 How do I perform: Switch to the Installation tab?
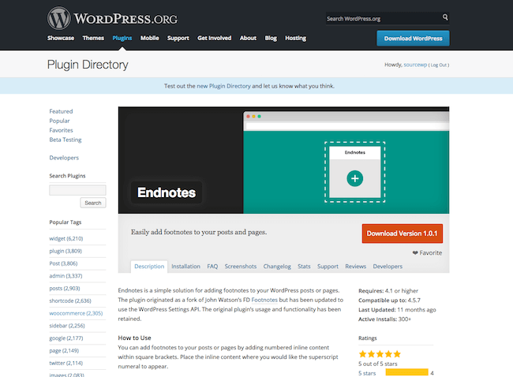click(185, 267)
